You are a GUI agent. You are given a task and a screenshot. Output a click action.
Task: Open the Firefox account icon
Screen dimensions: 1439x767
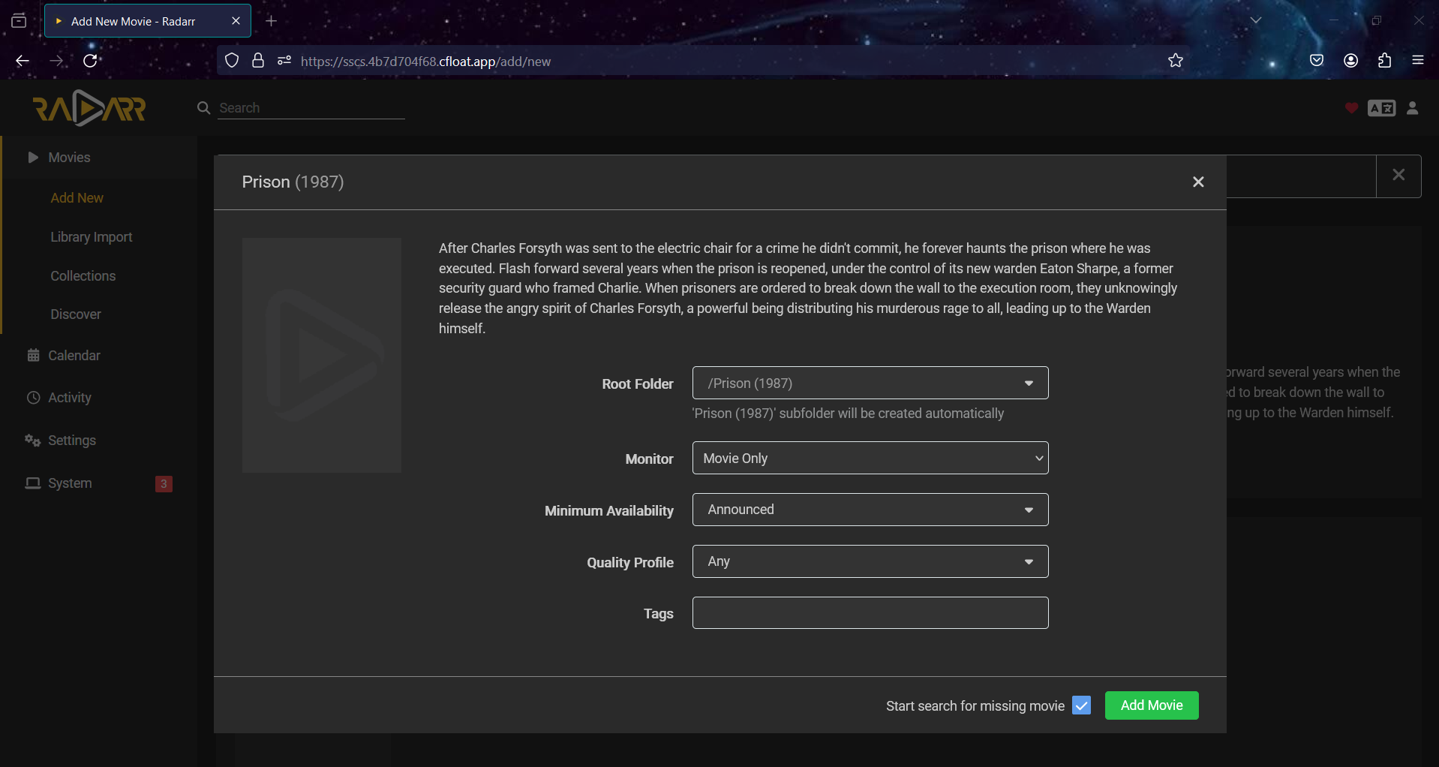pos(1351,61)
